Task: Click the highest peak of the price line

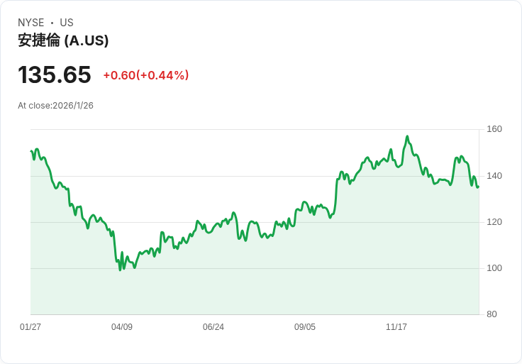Action: click(x=407, y=137)
